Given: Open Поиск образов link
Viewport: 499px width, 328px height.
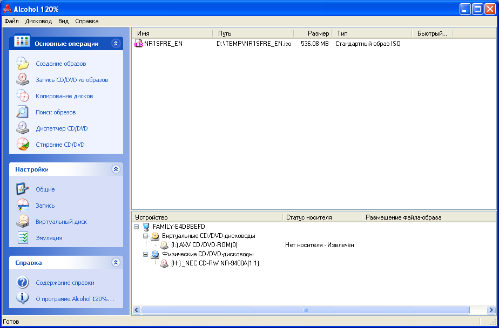Looking at the screenshot, I should (x=56, y=112).
